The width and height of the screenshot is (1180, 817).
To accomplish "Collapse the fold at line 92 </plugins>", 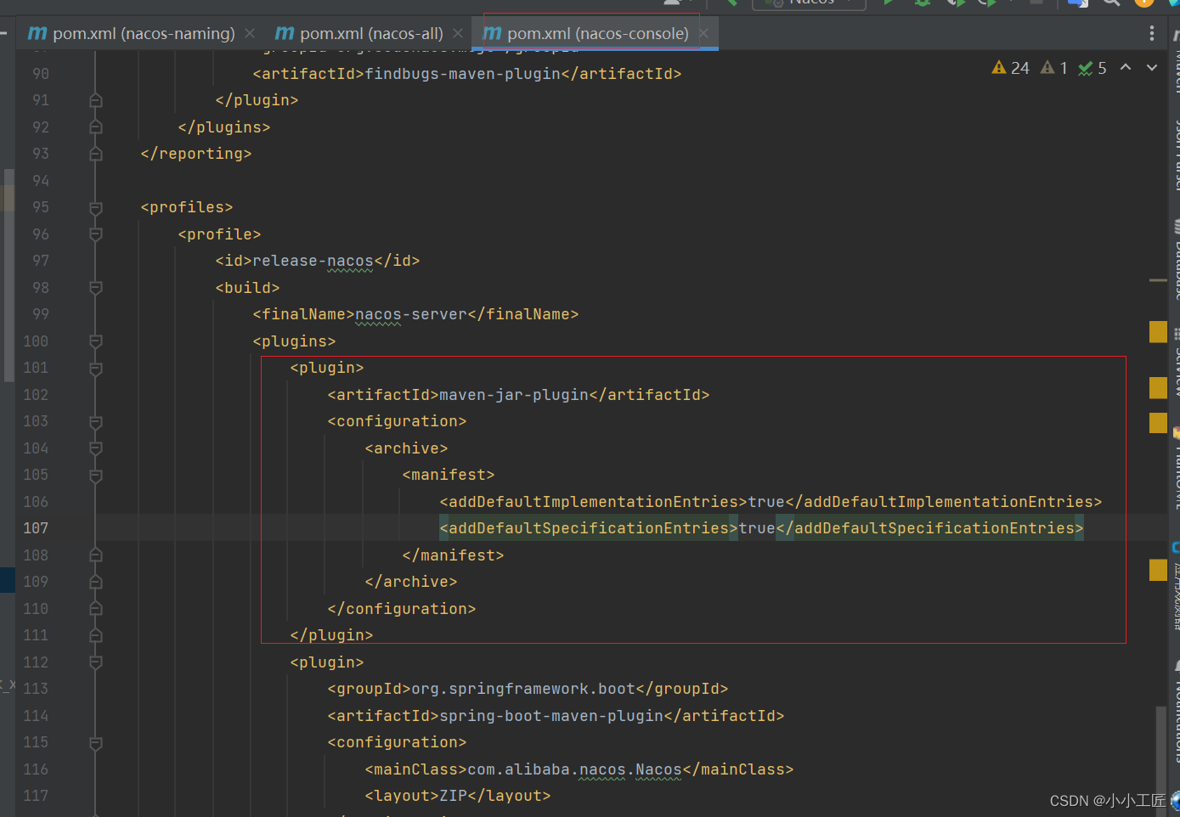I will pos(96,127).
